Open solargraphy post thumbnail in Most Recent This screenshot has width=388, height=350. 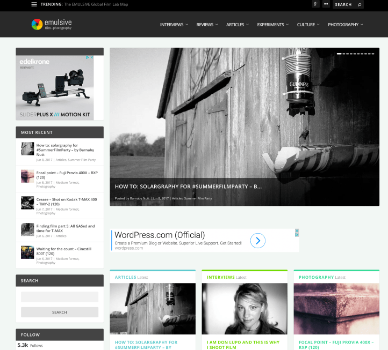(x=27, y=148)
